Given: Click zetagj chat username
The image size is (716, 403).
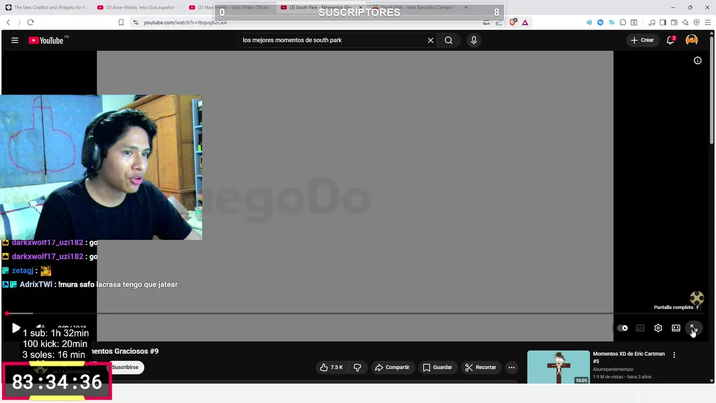Looking at the screenshot, I should tap(22, 270).
